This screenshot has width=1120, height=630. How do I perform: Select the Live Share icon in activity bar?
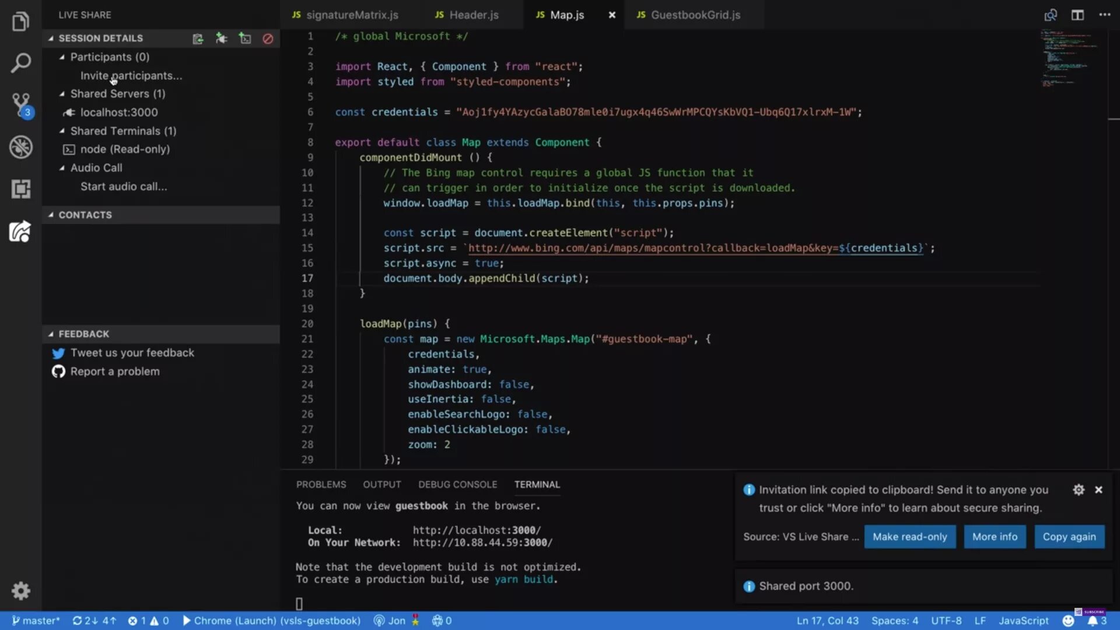point(21,232)
